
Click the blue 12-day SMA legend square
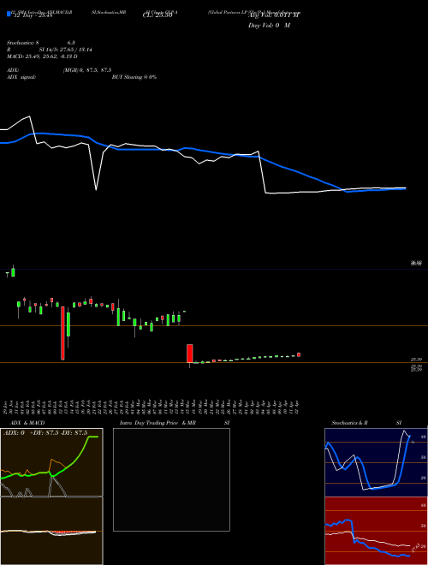coord(9,14)
